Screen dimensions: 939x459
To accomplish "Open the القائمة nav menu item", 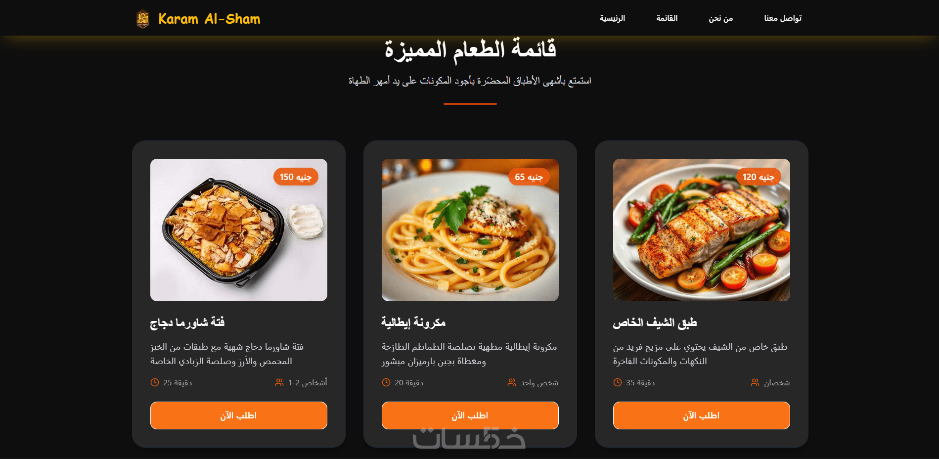I will (667, 18).
